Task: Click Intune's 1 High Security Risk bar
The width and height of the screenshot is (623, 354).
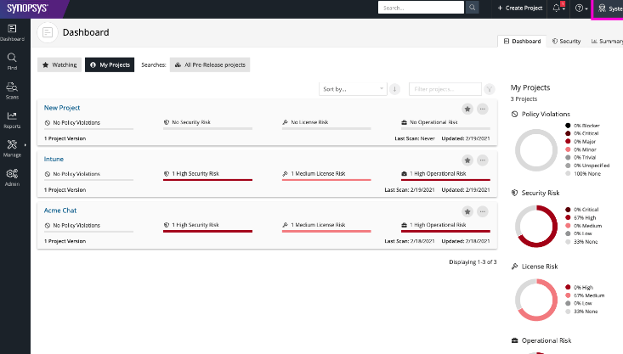Action: (x=207, y=180)
